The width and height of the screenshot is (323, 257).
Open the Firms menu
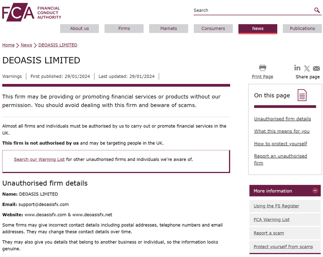[x=124, y=28]
